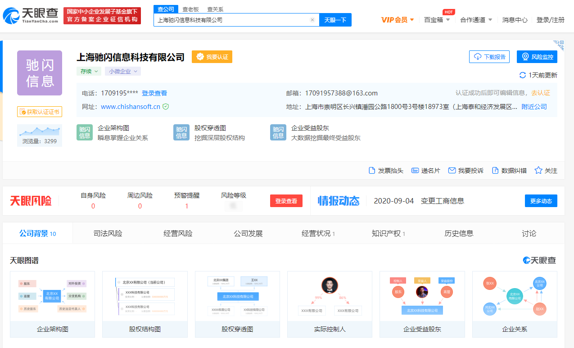Open the 企业架构图 tile with the green 驰闪信息 icon
Viewport: 574px width, 348px height.
113,133
